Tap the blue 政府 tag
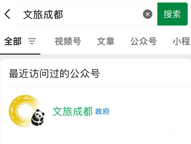 102,112
